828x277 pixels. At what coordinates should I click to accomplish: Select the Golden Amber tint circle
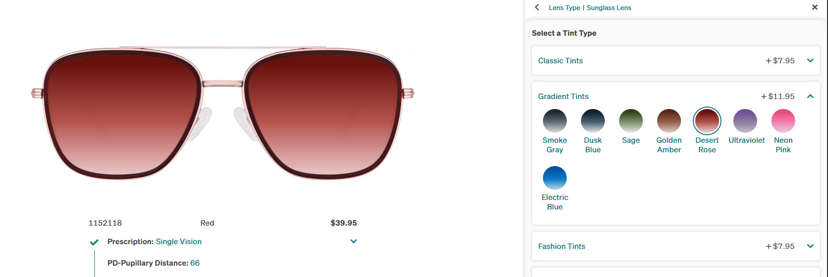point(669,121)
